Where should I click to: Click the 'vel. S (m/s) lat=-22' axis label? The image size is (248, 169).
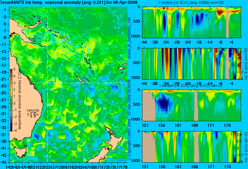click(x=246, y=147)
